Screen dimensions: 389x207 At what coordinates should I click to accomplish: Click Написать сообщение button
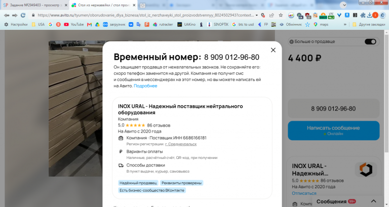[333, 131]
